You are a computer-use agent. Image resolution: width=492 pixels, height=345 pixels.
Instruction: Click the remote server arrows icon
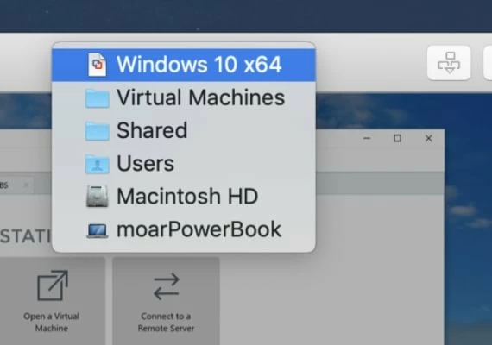pos(167,286)
